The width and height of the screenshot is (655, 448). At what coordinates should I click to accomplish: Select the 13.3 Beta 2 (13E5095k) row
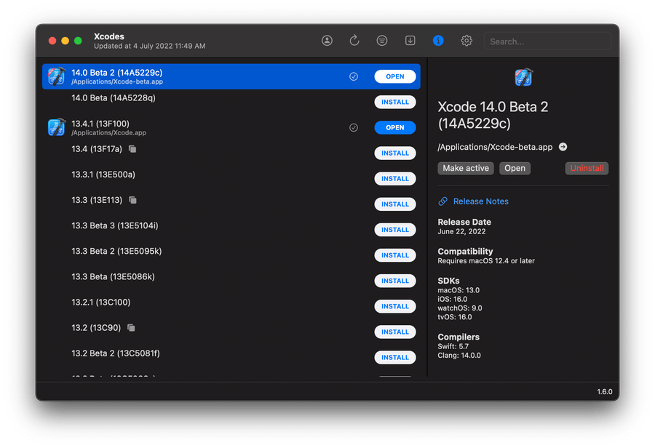[x=231, y=255]
